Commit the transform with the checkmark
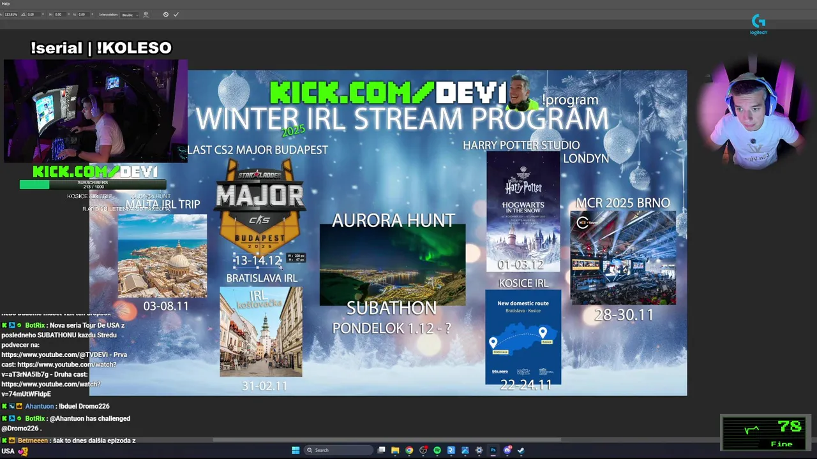This screenshot has height=459, width=817. [x=176, y=15]
